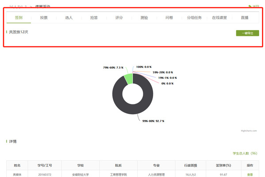Image resolution: width=265 pixels, height=177 pixels.
Task: Switch to the 投票 tab
Action: (x=44, y=18)
